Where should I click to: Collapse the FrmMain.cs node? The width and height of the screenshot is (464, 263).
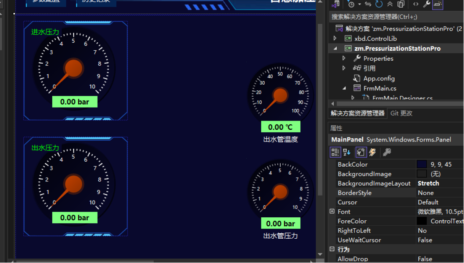coord(344,88)
